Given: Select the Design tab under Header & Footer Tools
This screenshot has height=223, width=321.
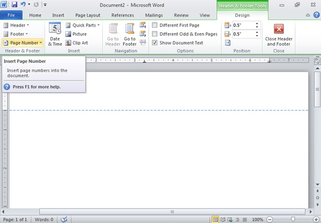Looking at the screenshot, I should pos(242,15).
